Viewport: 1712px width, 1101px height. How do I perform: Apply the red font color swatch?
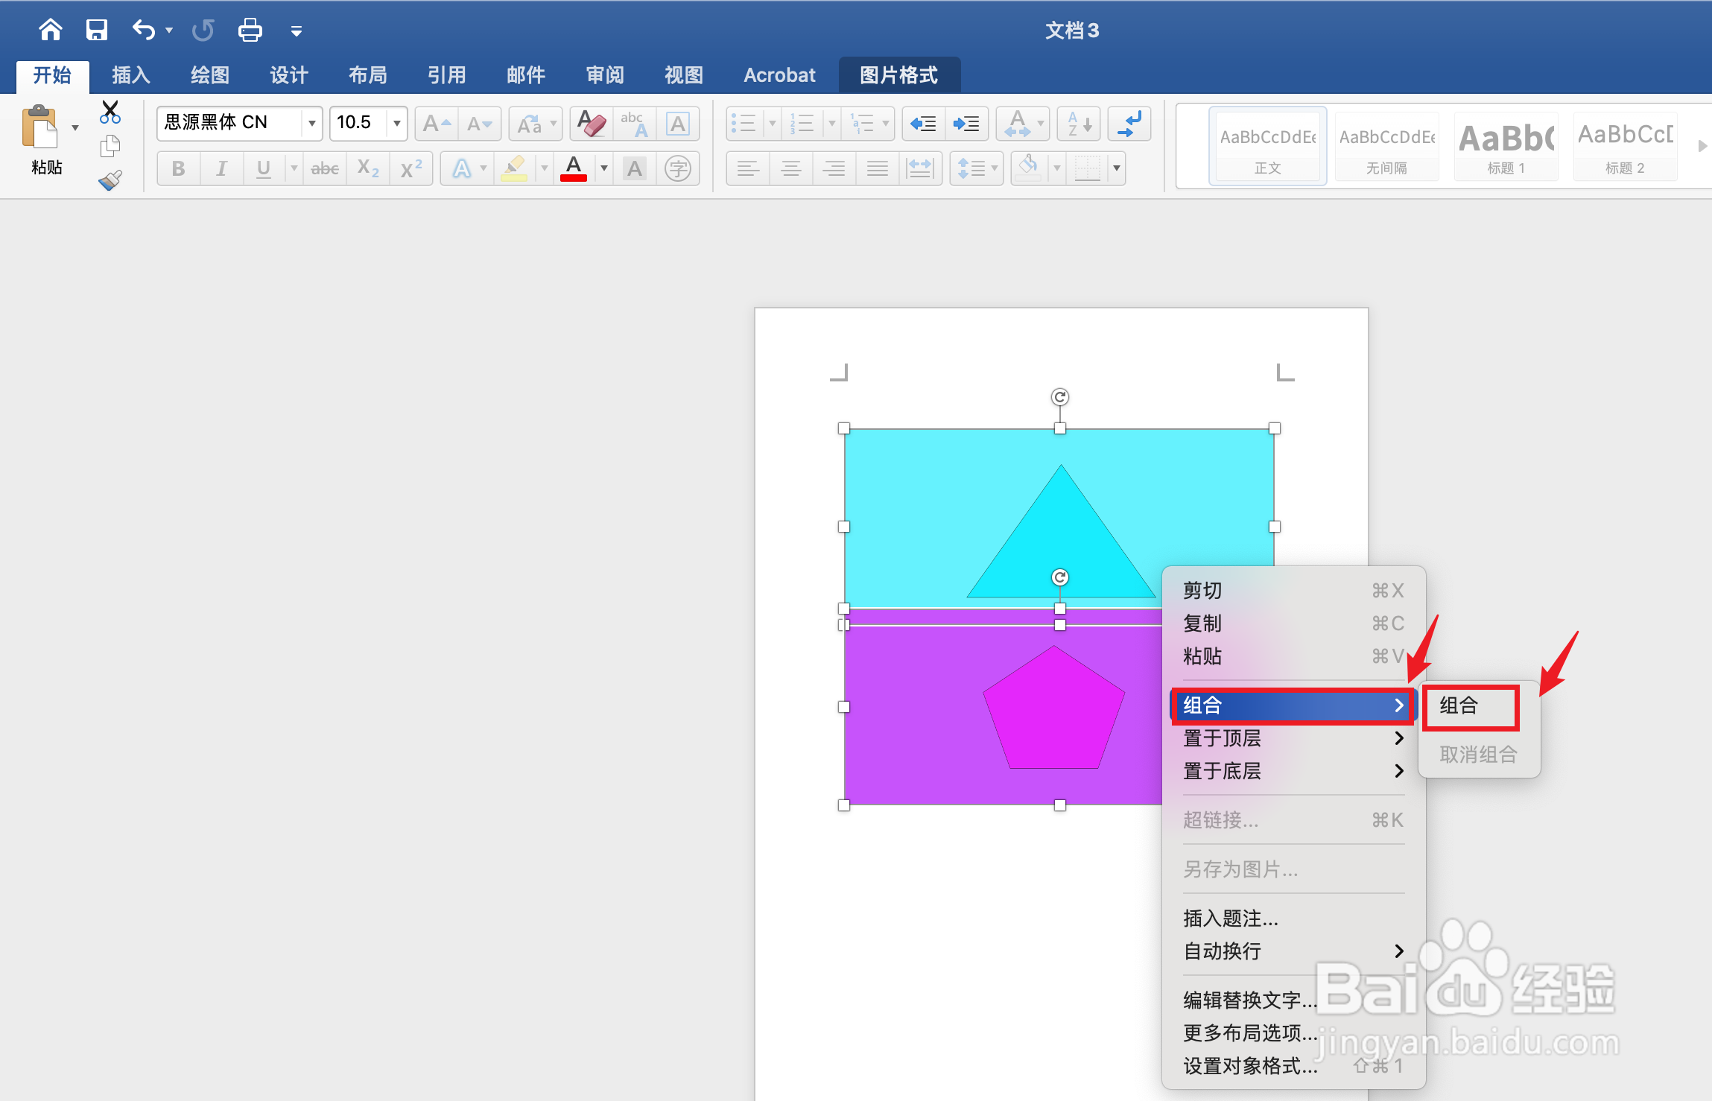click(573, 168)
